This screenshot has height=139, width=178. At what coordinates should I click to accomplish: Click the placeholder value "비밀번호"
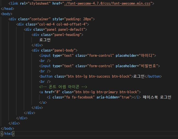click(x=148, y=66)
